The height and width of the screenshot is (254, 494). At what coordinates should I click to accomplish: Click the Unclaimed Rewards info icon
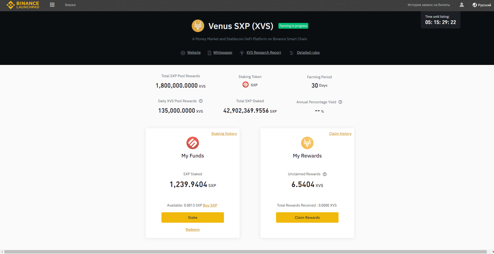coord(325,174)
